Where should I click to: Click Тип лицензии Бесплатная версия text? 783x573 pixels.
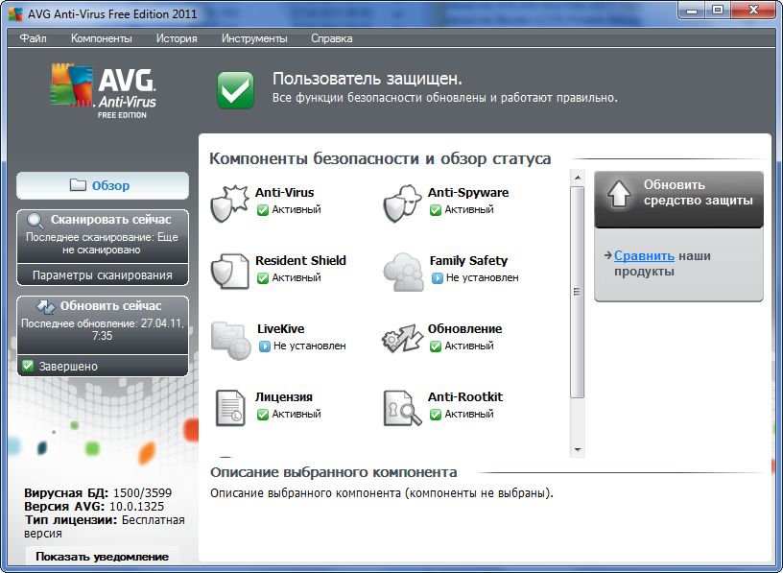coord(105,527)
